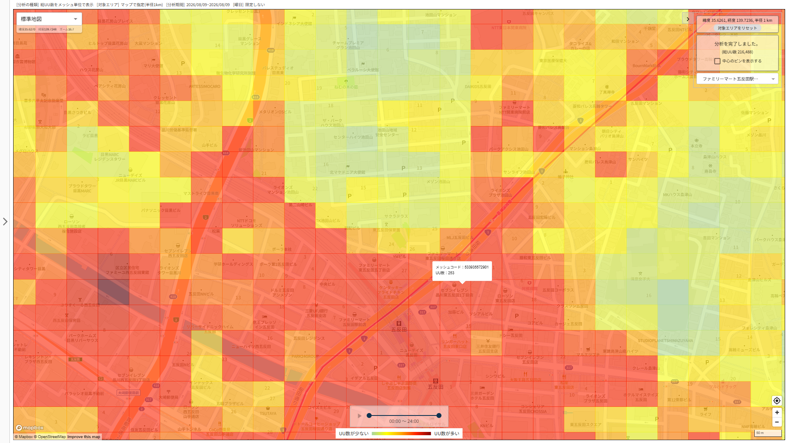Screen dimensions: 788x443
Task: Open the ファミリーマート五反田駅 dropdown
Action: point(737,79)
